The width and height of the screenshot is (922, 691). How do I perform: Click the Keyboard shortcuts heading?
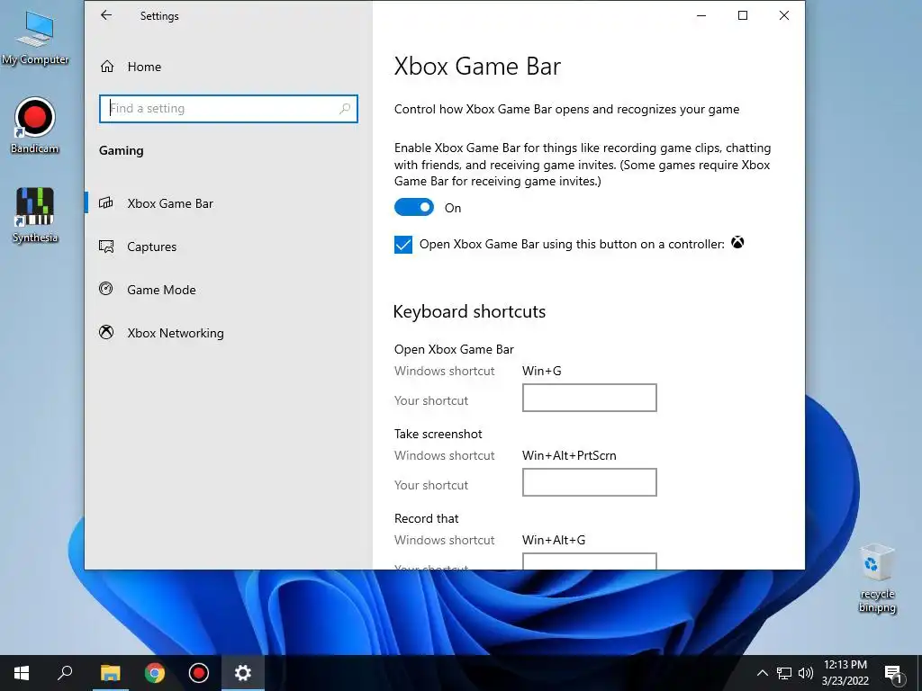(x=469, y=311)
